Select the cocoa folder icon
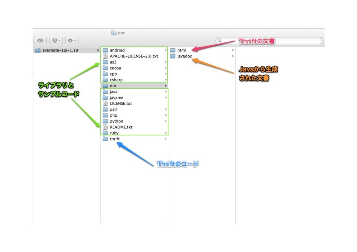This screenshot has width=357, height=252. pos(105,68)
